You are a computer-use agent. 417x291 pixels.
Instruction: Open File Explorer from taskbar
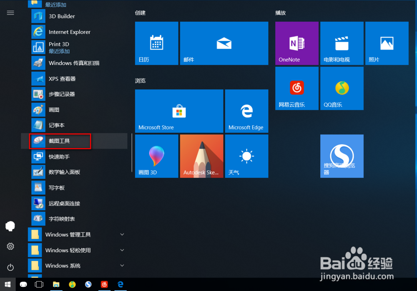pyautogui.click(x=56, y=284)
